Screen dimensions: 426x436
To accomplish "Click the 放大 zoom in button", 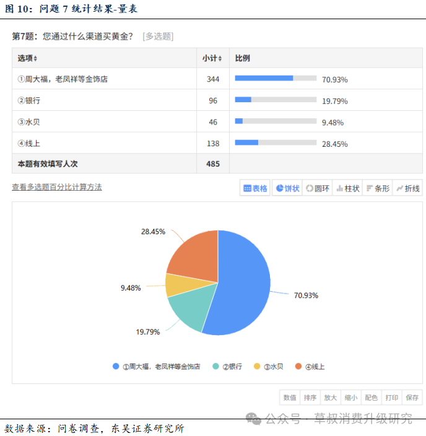I will tap(331, 398).
